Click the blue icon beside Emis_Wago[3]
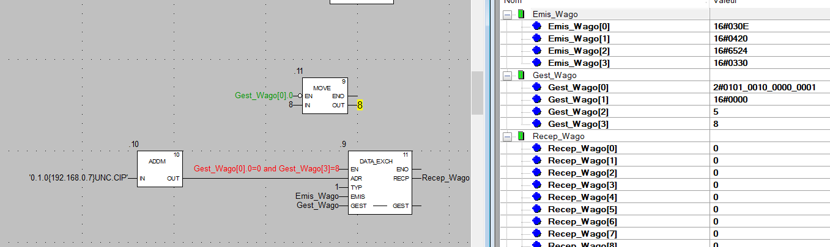 [x=537, y=63]
